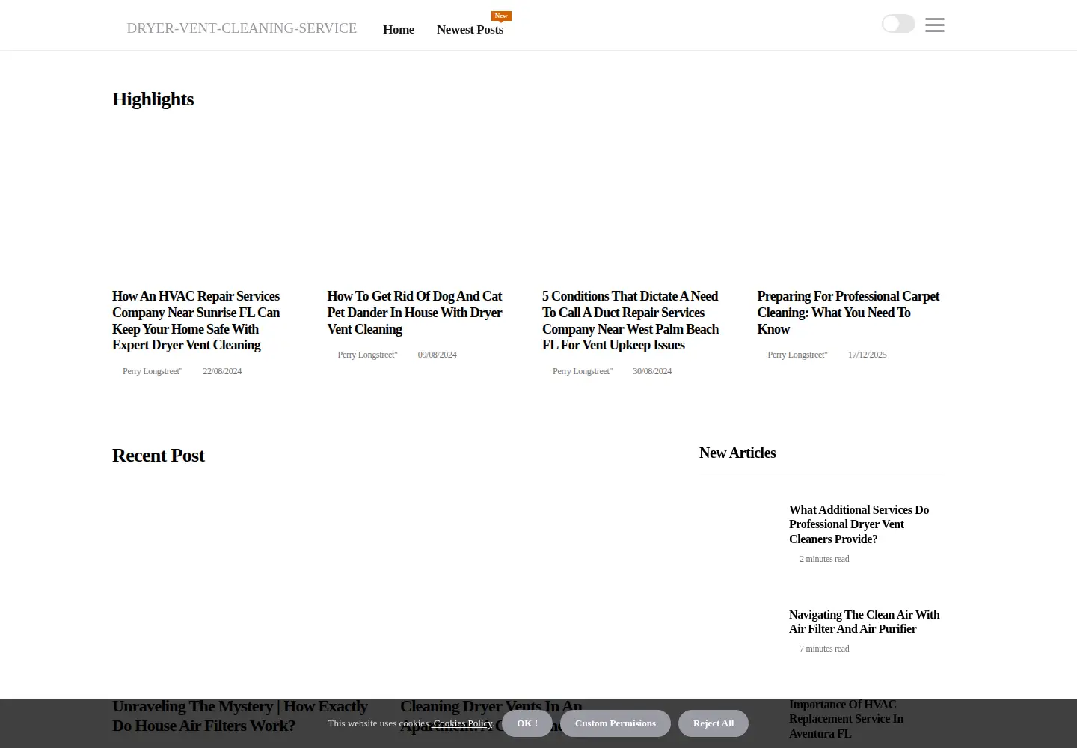Click the date 17/12/2025
Viewport: 1077px width, 748px height.
pos(867,355)
